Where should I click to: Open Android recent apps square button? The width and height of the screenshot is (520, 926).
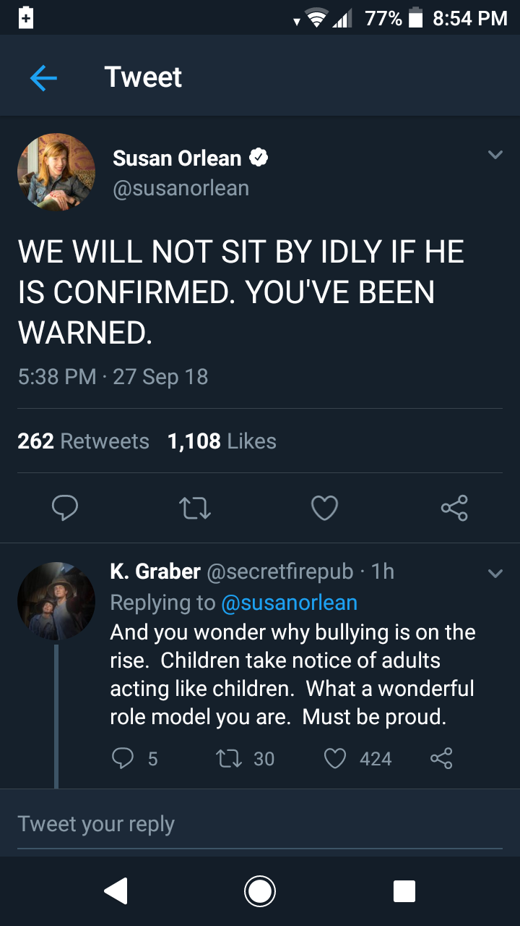pyautogui.click(x=404, y=891)
